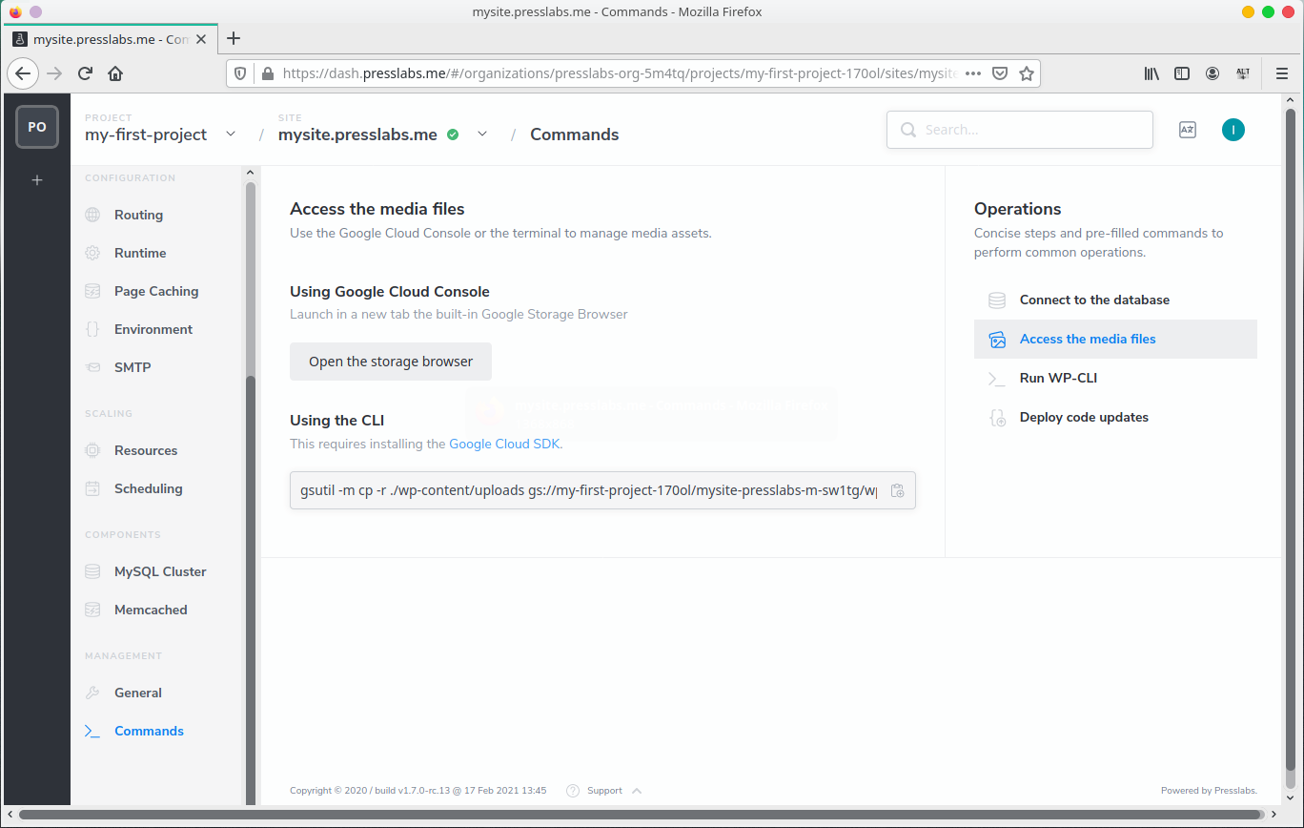This screenshot has width=1304, height=828.
Task: Click the General wrench icon
Action: point(92,693)
